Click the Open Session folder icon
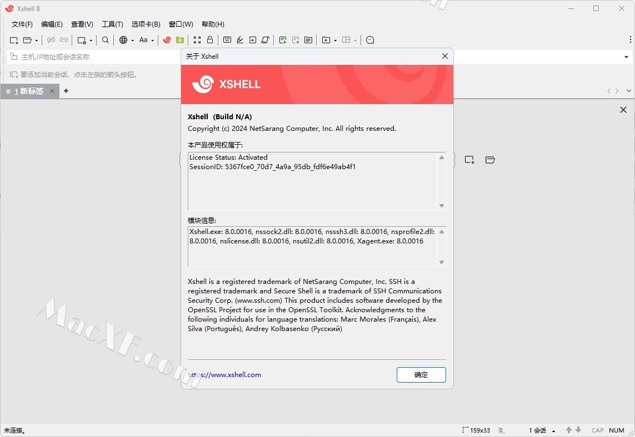 tap(28, 40)
